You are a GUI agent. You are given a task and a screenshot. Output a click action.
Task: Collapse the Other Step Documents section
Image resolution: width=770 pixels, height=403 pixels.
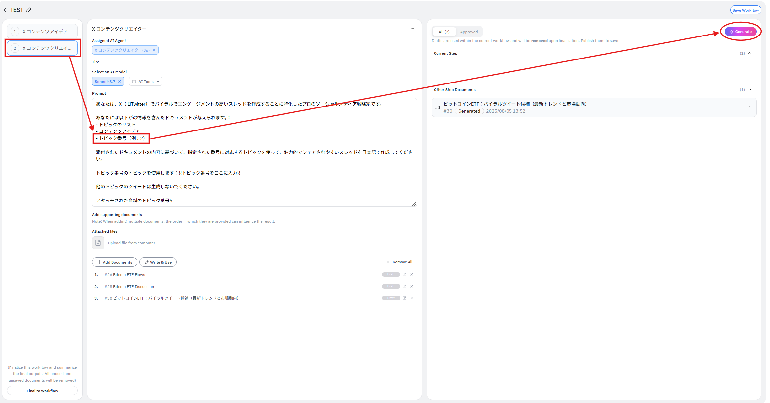pyautogui.click(x=750, y=89)
